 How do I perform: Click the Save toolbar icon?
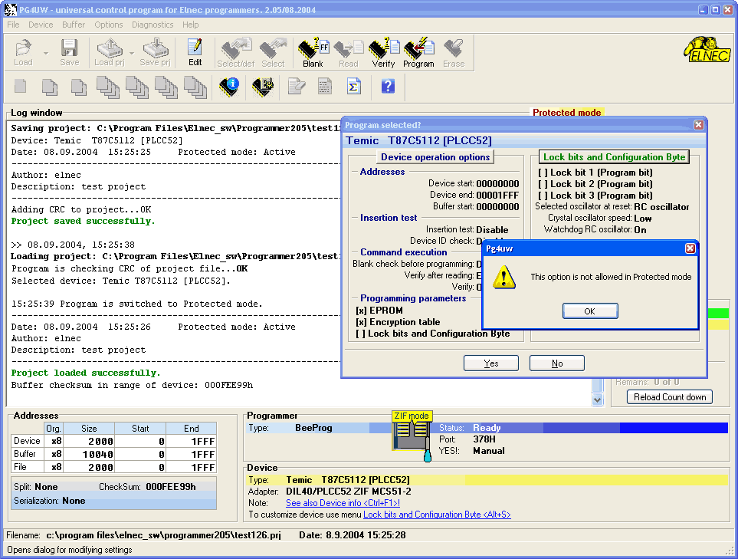coord(69,52)
